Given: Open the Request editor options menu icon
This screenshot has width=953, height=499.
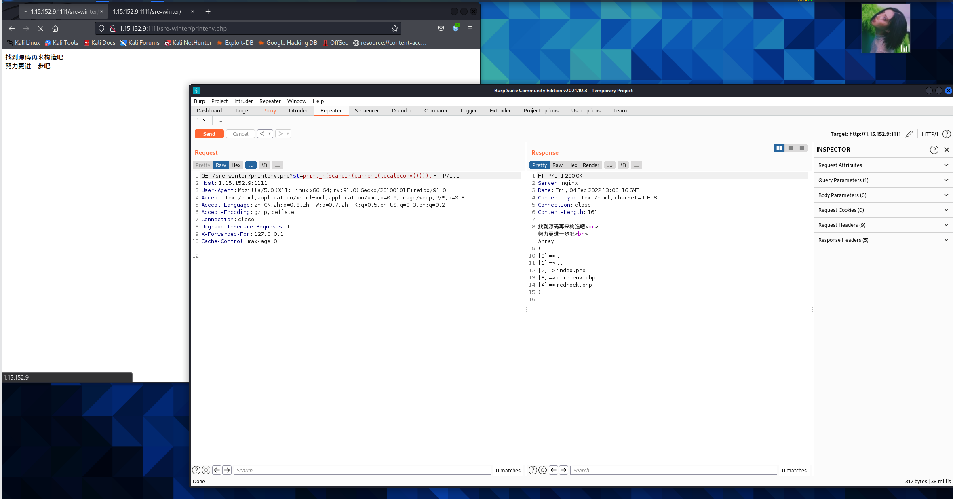Looking at the screenshot, I should point(278,165).
